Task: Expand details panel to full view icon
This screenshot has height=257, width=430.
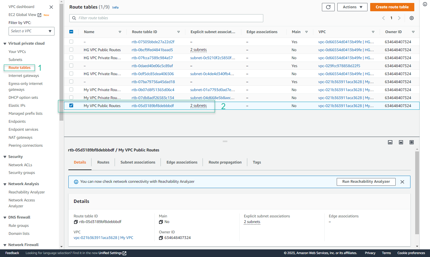Action: tap(412, 142)
